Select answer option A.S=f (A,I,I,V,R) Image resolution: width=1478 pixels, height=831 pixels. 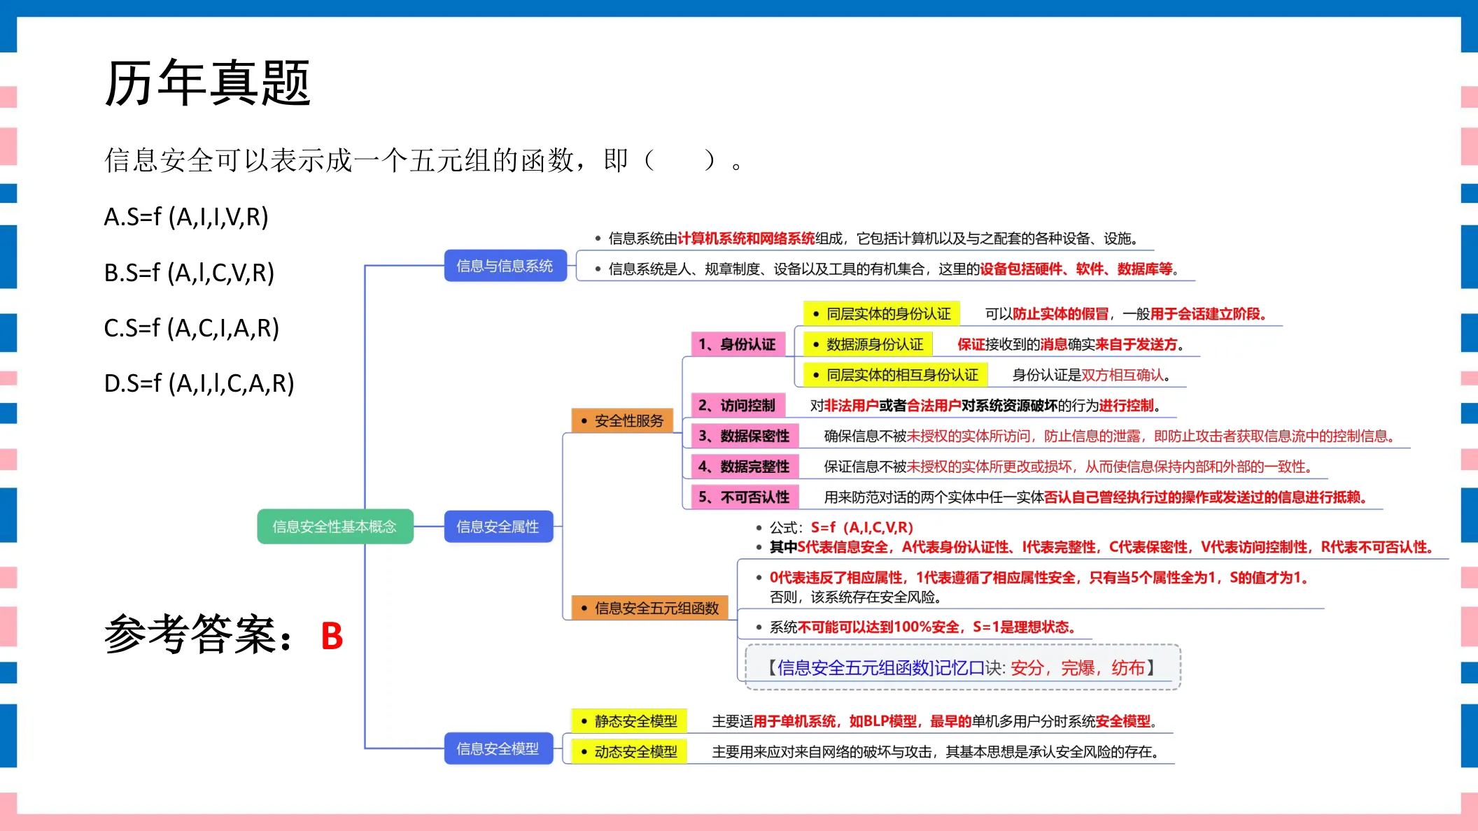click(186, 217)
